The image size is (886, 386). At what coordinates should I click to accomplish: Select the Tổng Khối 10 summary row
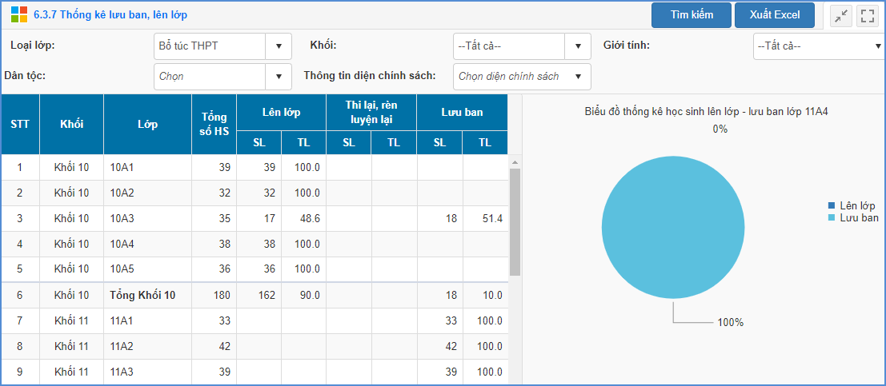[x=142, y=296]
